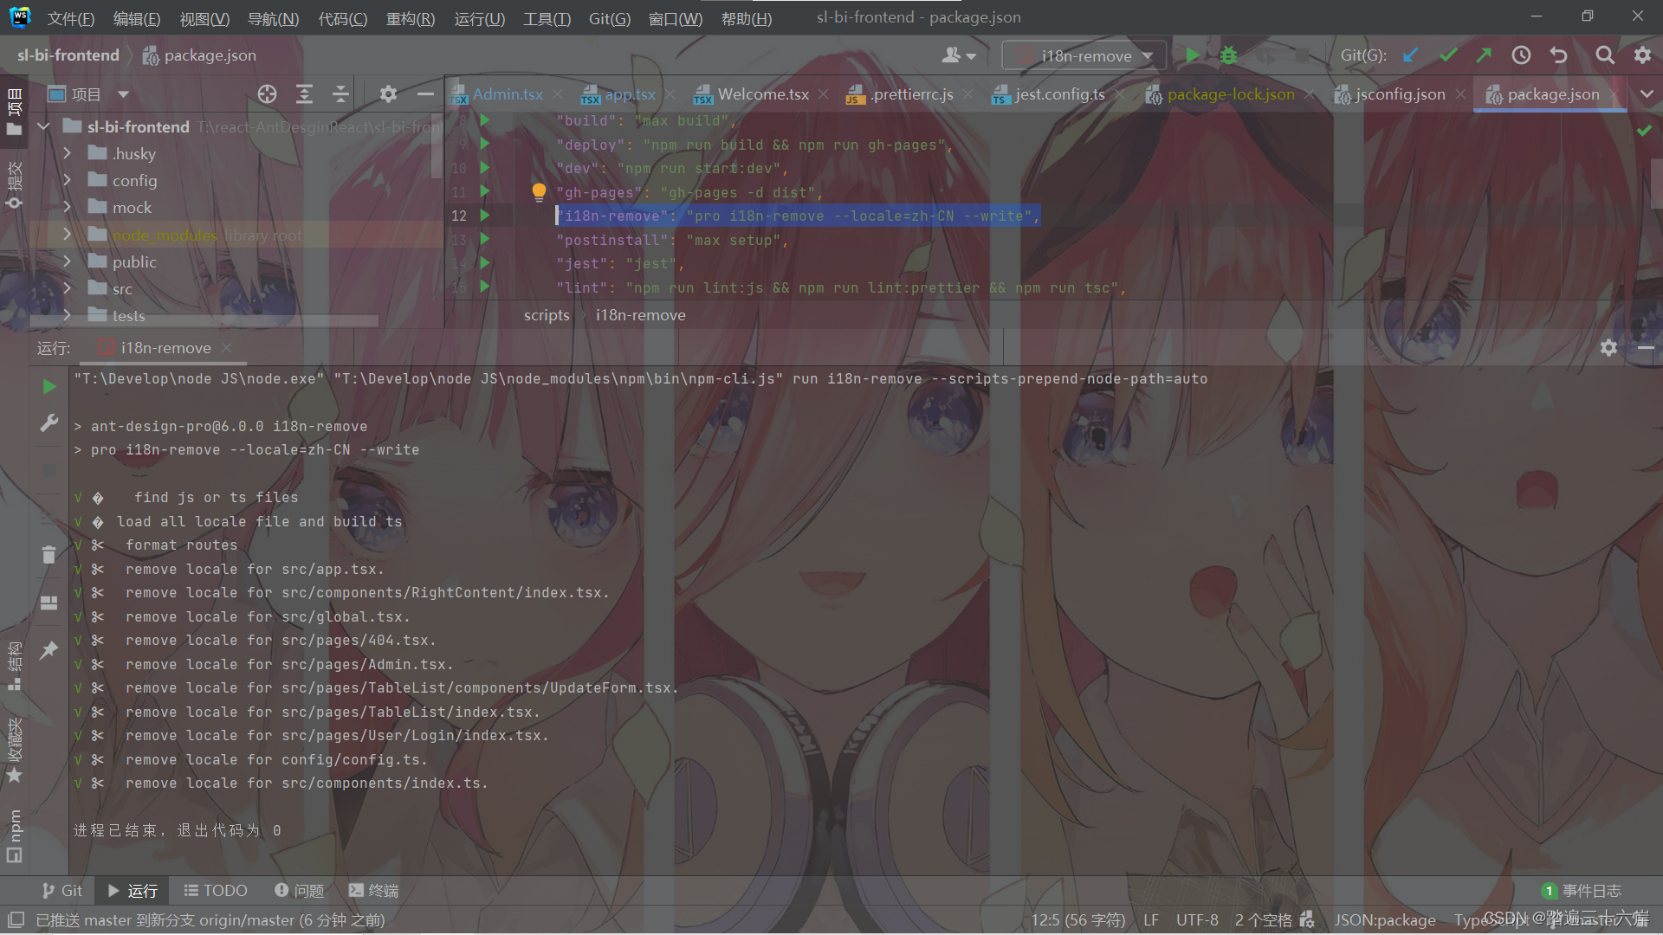
Task: Open the Git tool window button
Action: coord(61,891)
